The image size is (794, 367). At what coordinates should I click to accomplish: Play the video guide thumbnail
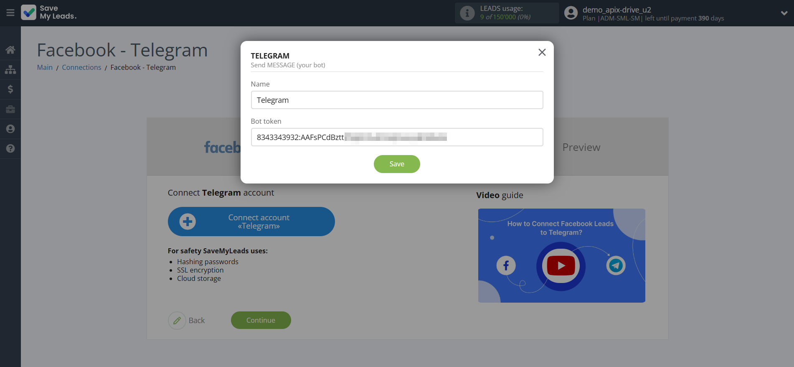coord(561,266)
